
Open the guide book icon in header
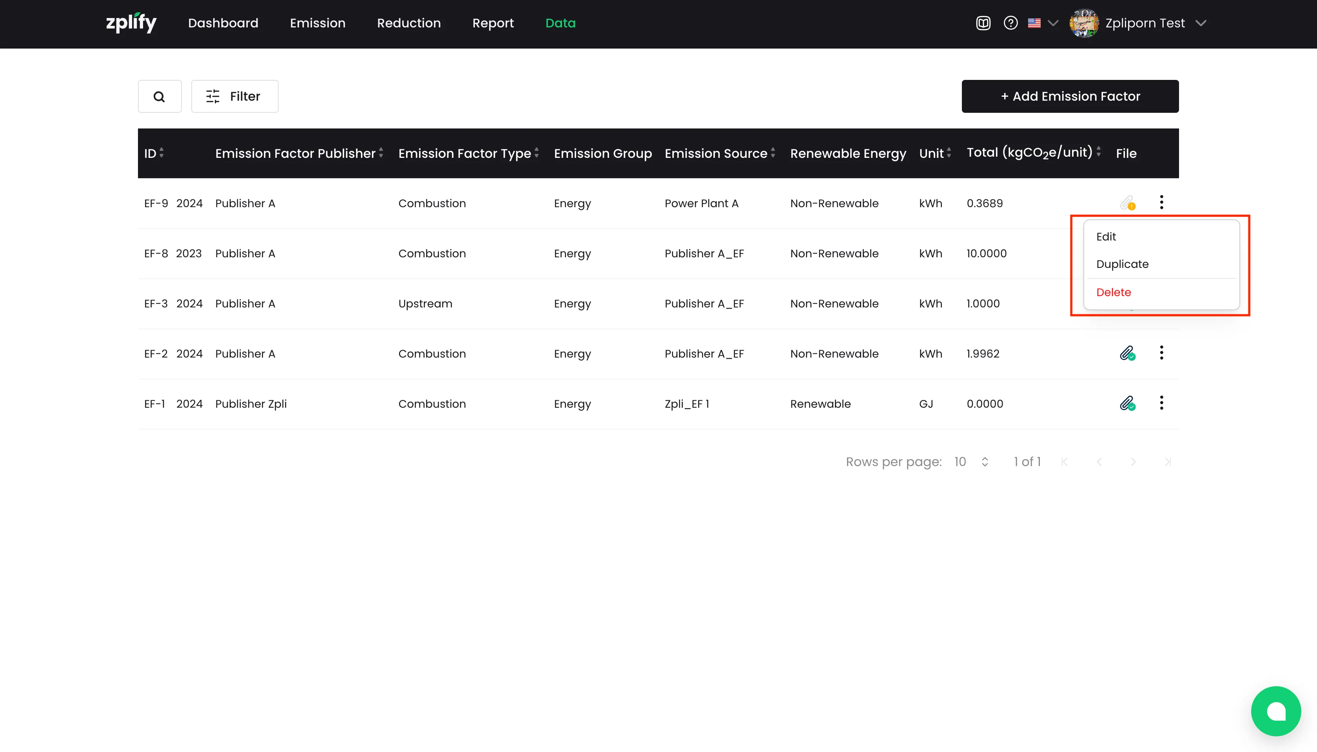tap(983, 23)
